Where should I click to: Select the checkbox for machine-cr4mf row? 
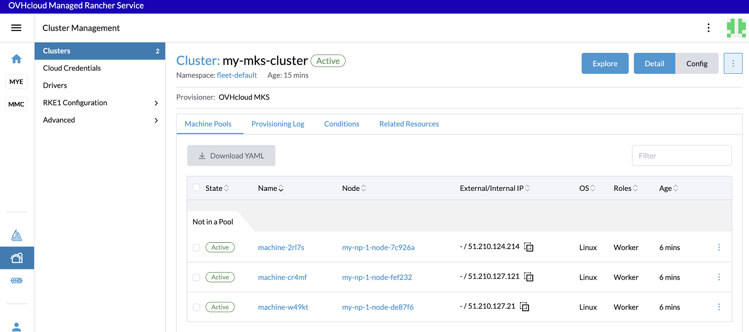point(196,277)
